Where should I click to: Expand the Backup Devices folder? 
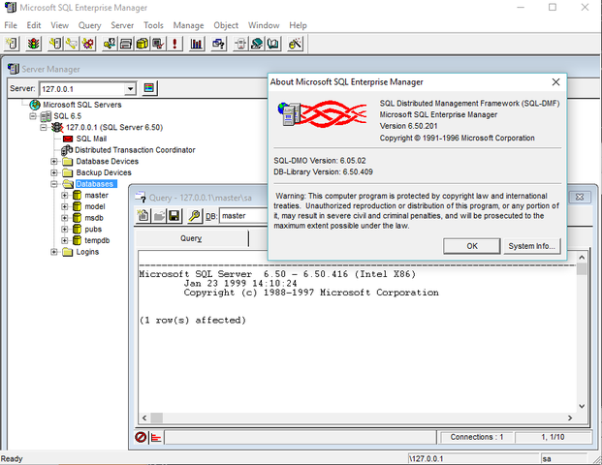click(54, 172)
